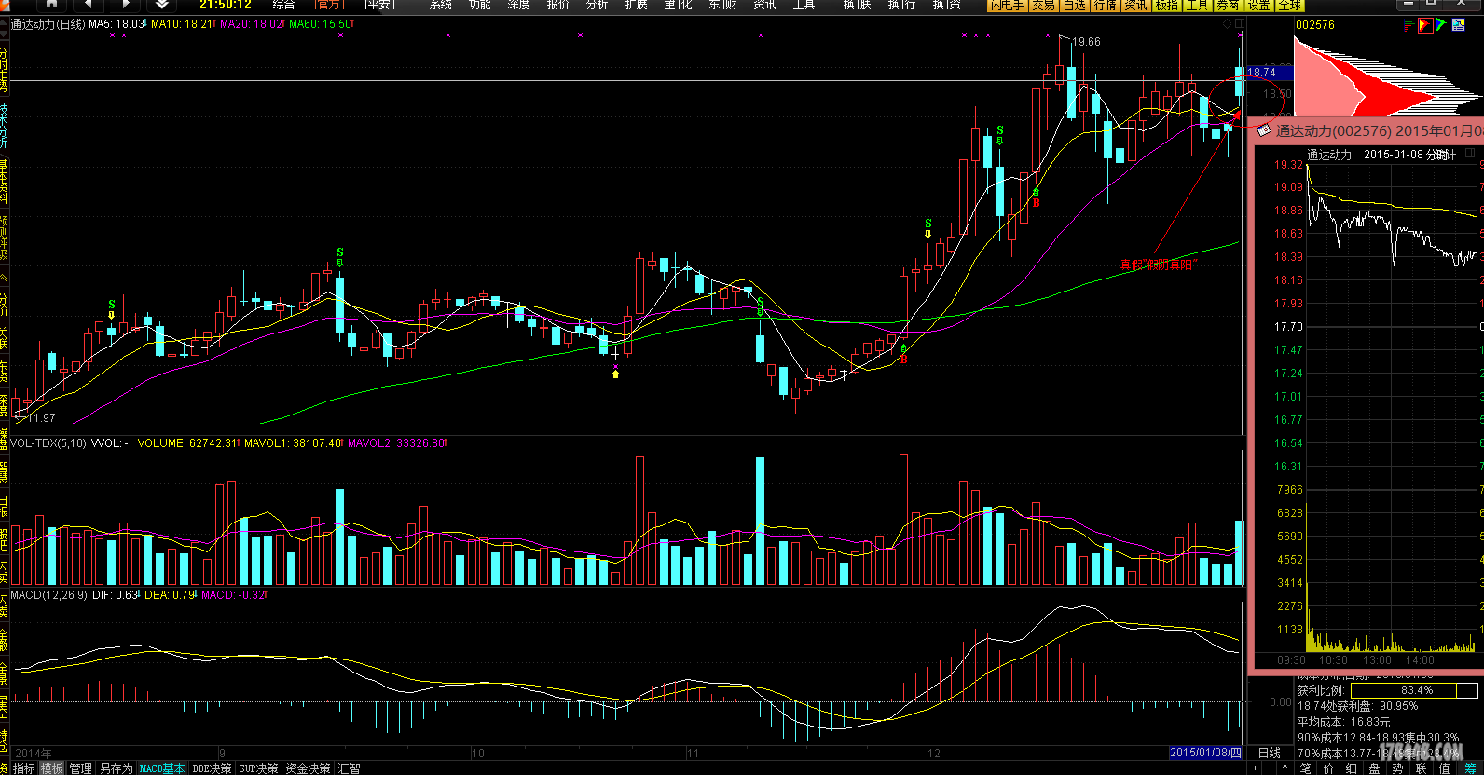Toggle the 值 side panel tab
Screen dimensions: 1484x775
click(1444, 768)
